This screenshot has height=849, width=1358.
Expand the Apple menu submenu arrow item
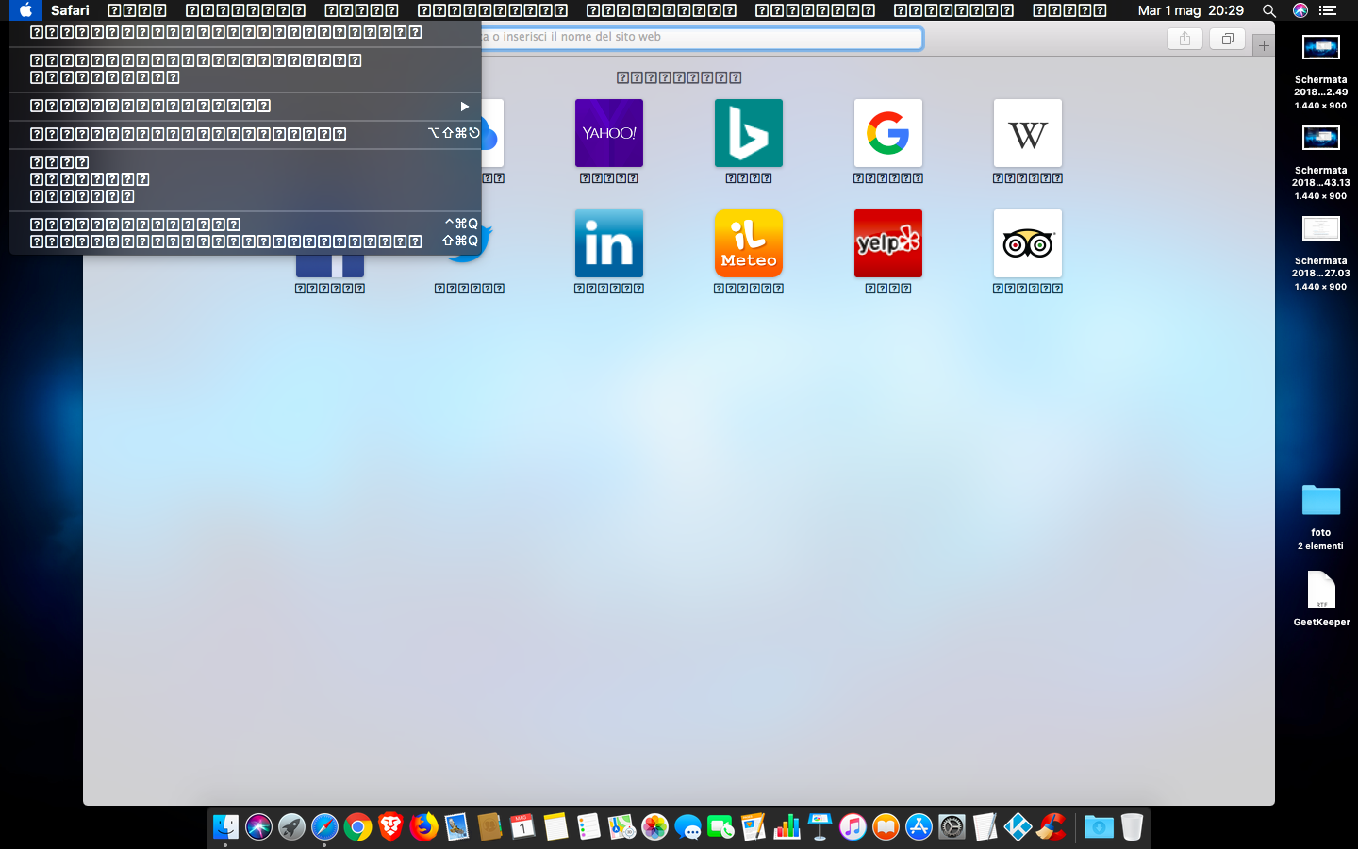click(x=245, y=106)
